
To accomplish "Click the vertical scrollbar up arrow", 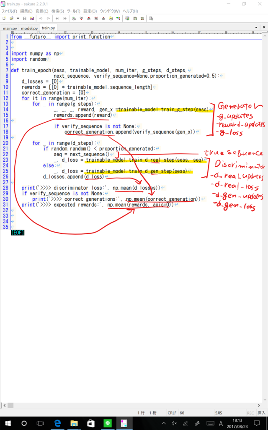I will [x=265, y=36].
